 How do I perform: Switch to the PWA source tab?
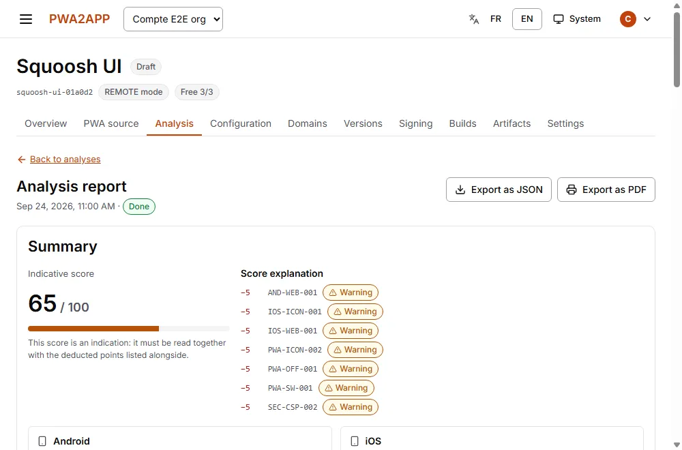point(111,123)
